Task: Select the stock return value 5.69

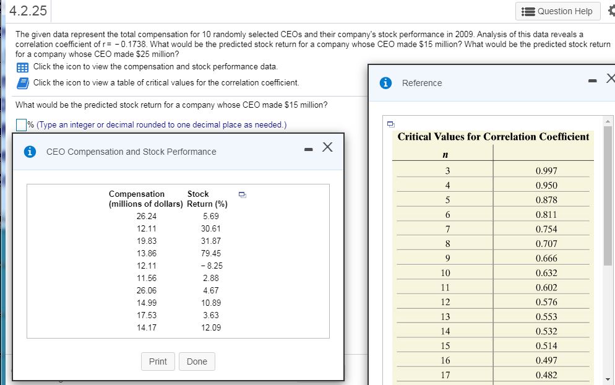Action: [x=211, y=216]
